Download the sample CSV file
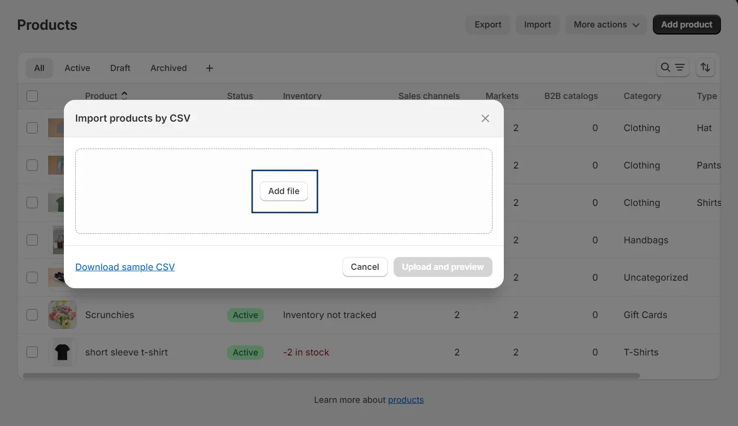 click(x=125, y=267)
